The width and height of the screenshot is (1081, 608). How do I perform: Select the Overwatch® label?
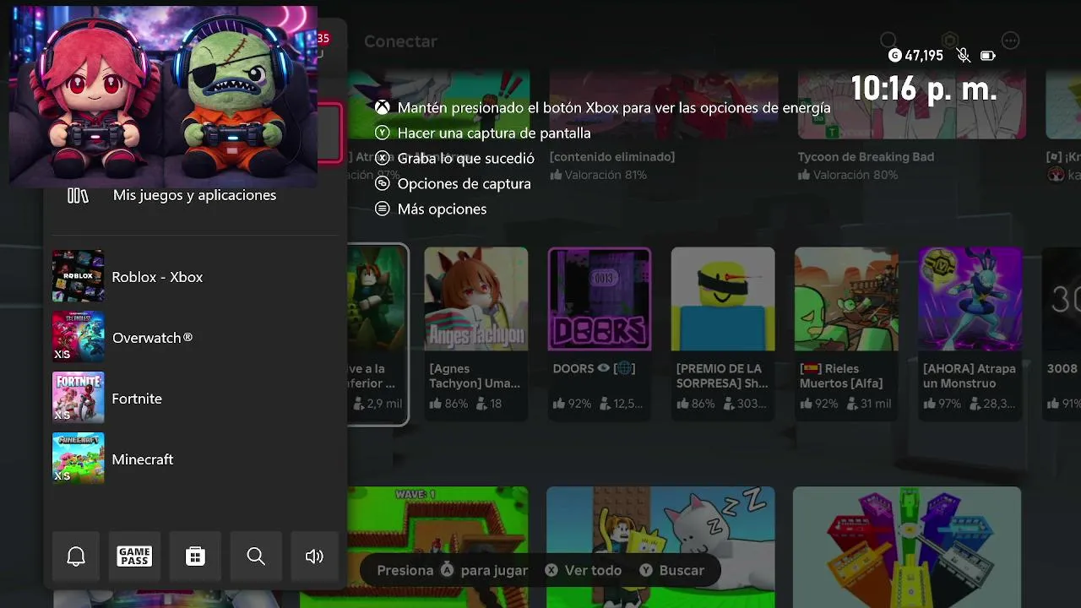pos(152,338)
